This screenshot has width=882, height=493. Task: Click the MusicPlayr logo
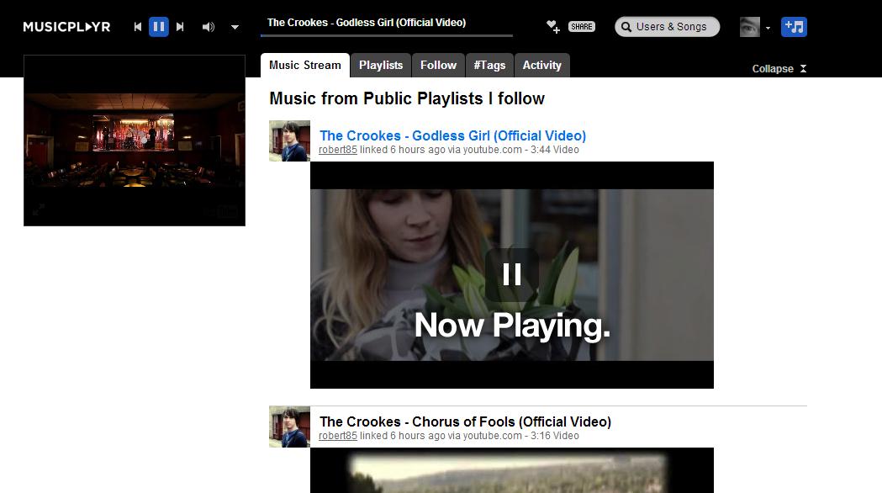66,26
